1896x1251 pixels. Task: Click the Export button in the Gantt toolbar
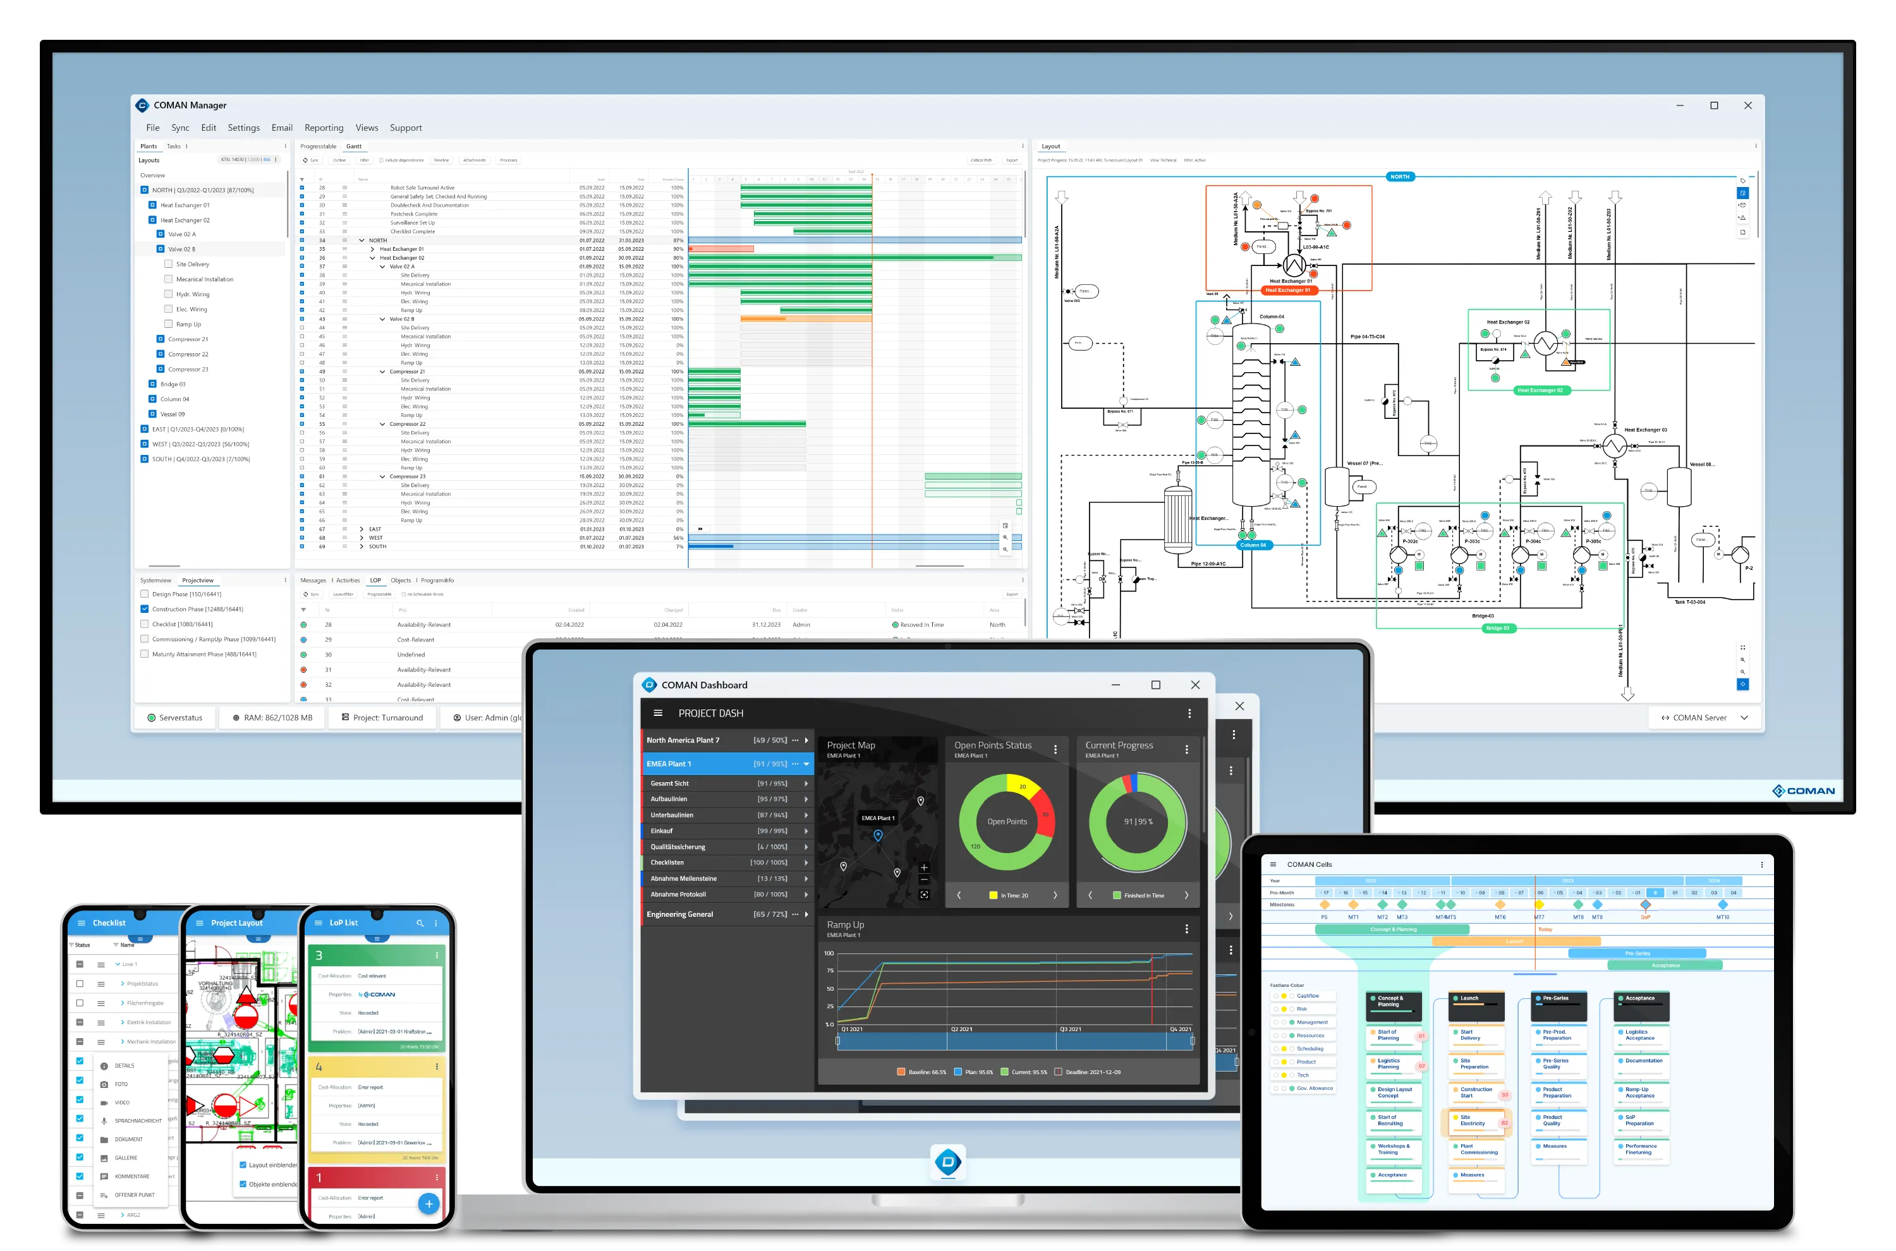(1012, 160)
